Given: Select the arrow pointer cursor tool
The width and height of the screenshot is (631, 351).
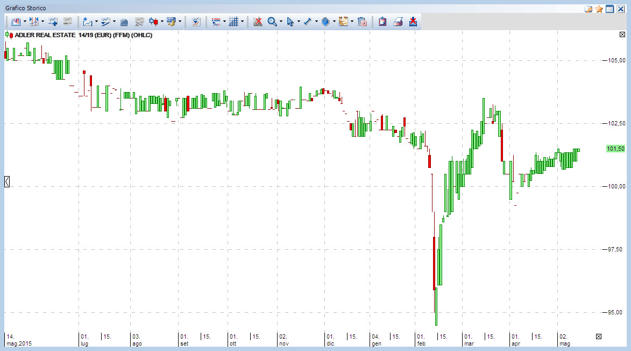Looking at the screenshot, I should pos(290,22).
